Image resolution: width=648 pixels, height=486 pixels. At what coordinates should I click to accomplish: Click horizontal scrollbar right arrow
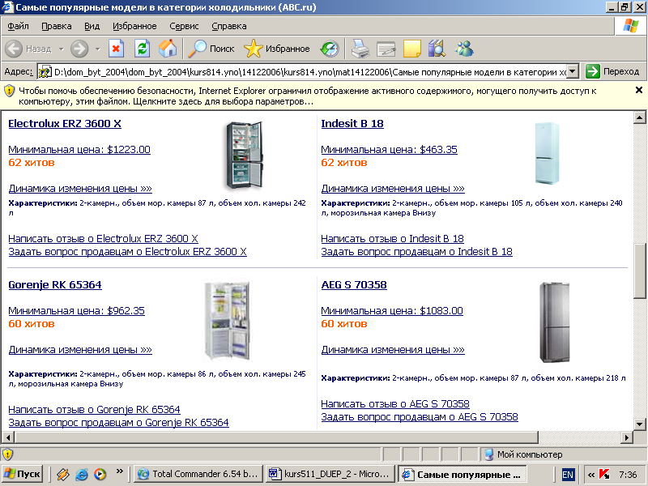(627, 437)
